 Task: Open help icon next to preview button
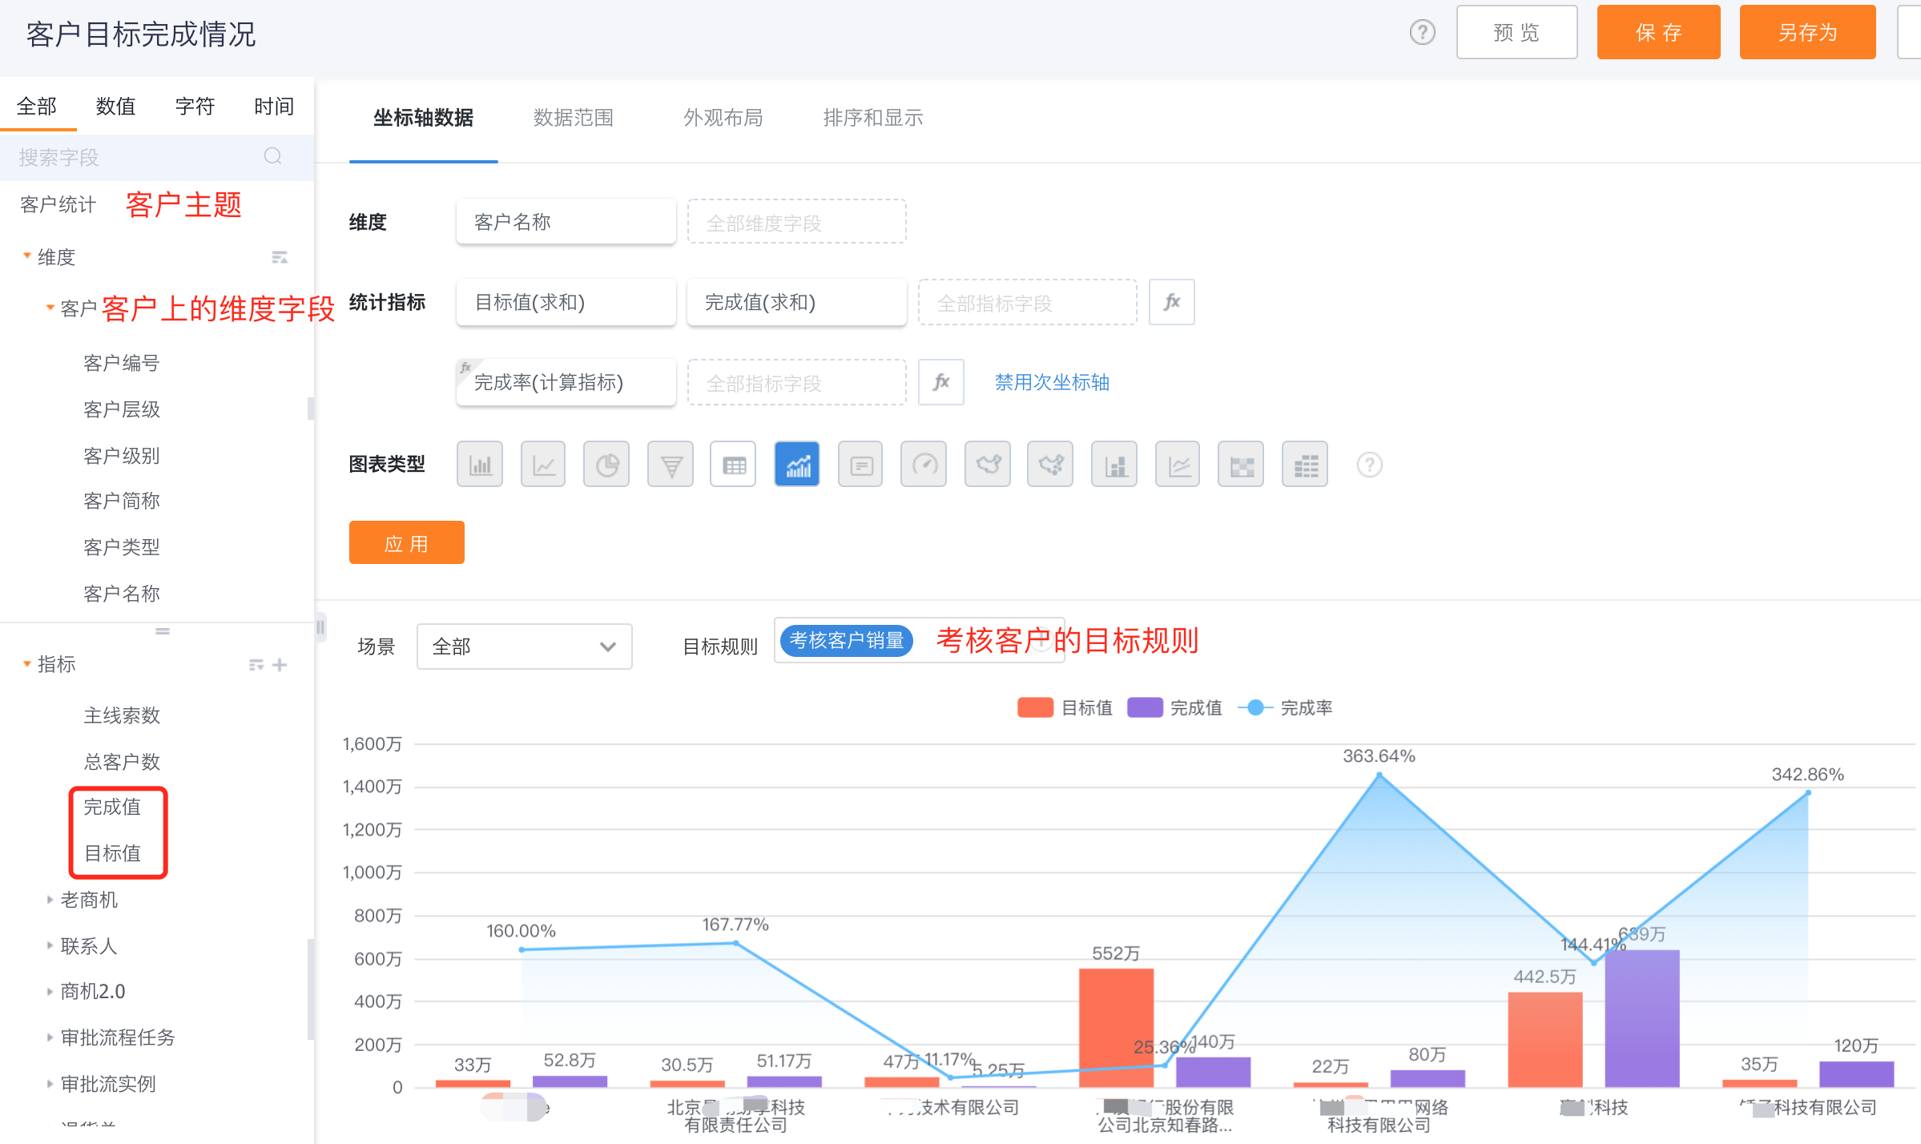1422,33
